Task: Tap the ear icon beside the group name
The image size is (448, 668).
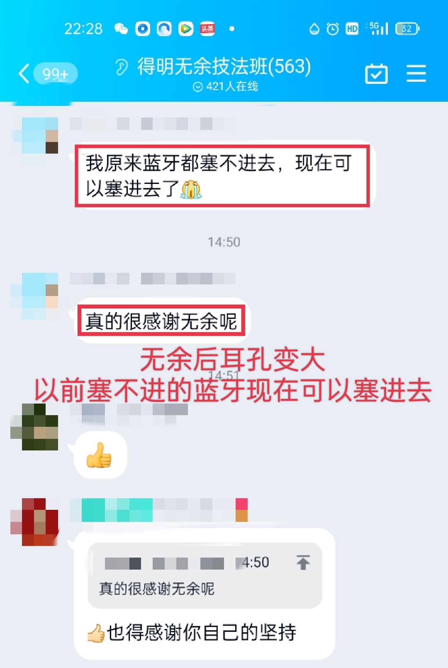Action: [x=121, y=67]
